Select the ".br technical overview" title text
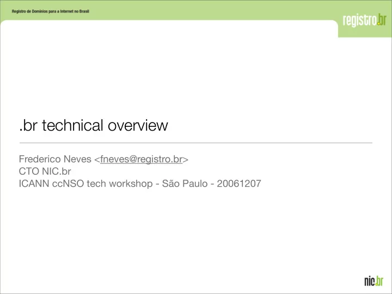 94,125
